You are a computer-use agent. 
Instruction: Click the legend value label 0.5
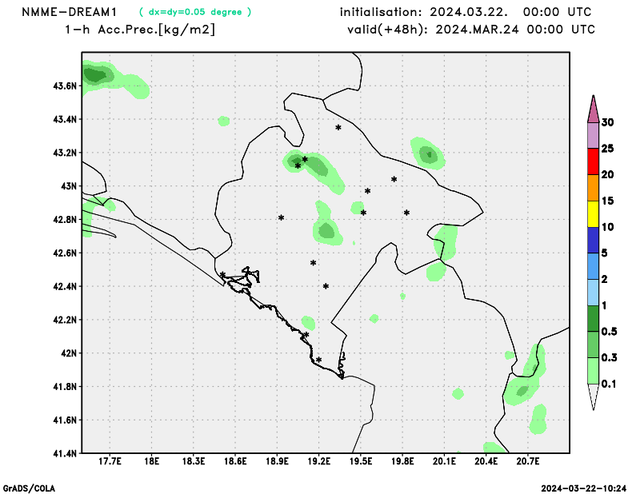pyautogui.click(x=609, y=332)
